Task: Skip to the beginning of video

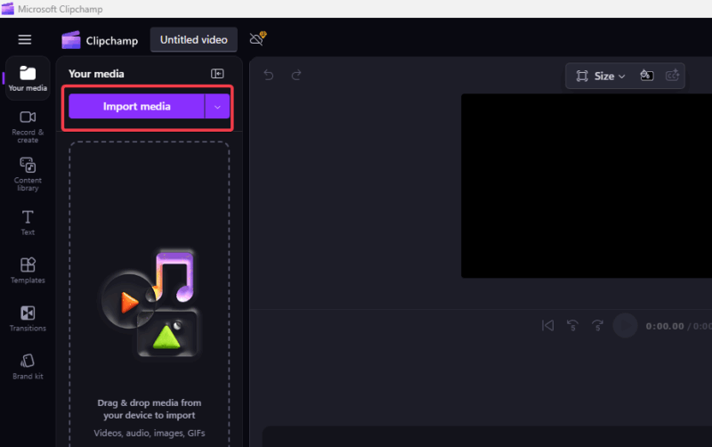Action: pyautogui.click(x=547, y=326)
